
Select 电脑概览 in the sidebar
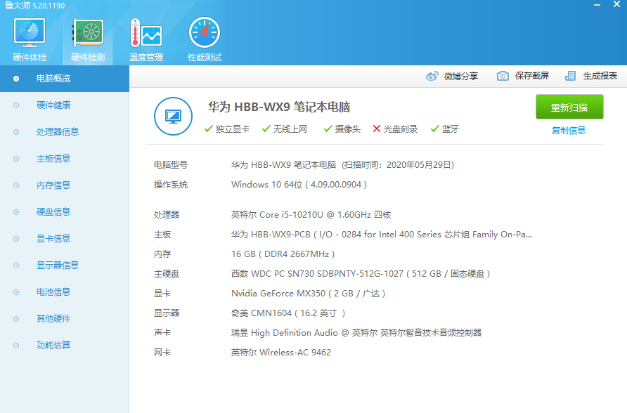[x=65, y=79]
